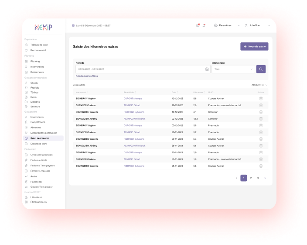Open the John Doe user menu
Image resolution: width=307 pixels, height=245 pixels.
pos(256,25)
